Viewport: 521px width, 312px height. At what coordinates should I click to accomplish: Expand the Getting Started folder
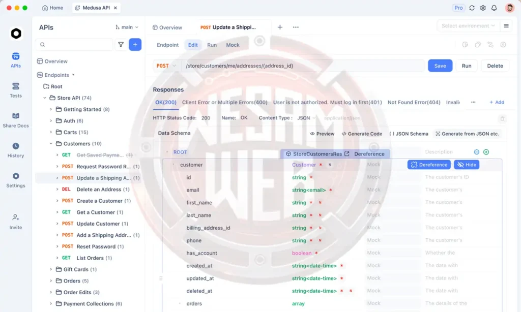(x=51, y=109)
